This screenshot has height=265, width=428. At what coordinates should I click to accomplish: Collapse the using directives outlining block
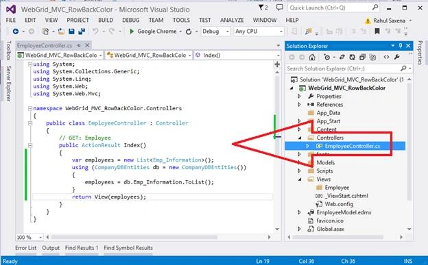tap(30, 64)
